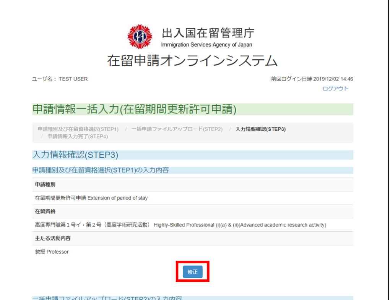Viewport: 390px width, 300px height.
Task: Click the green 申請情報一括入力 page heading
Action: point(134,109)
